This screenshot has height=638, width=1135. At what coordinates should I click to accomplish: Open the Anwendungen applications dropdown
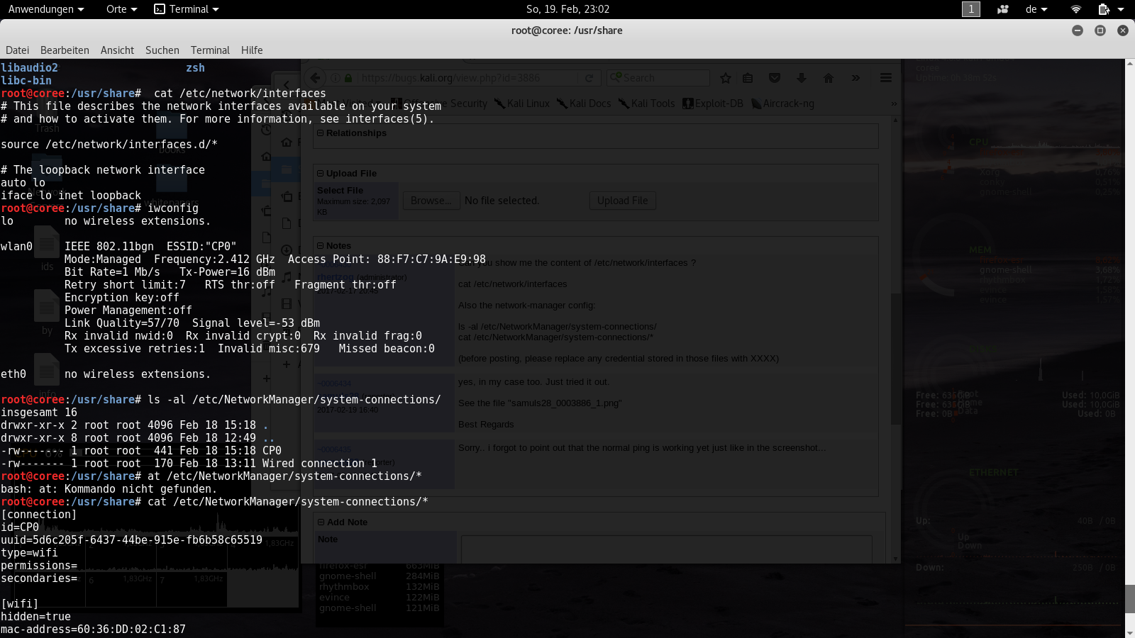coord(46,9)
